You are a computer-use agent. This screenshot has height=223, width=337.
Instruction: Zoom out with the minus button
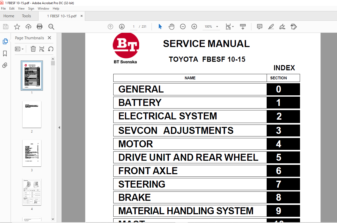point(183,27)
